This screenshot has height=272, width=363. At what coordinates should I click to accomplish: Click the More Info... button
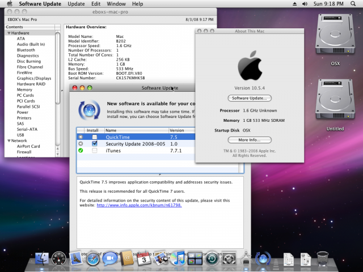[250, 140]
